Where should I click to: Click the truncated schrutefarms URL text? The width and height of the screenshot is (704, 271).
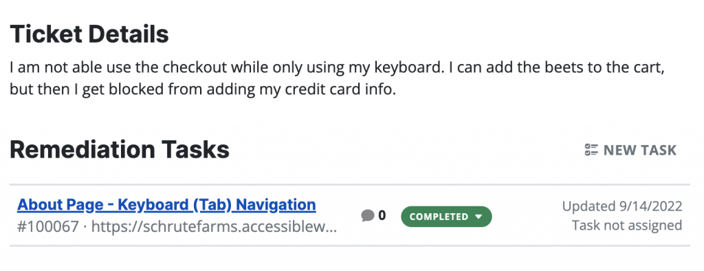point(214,227)
